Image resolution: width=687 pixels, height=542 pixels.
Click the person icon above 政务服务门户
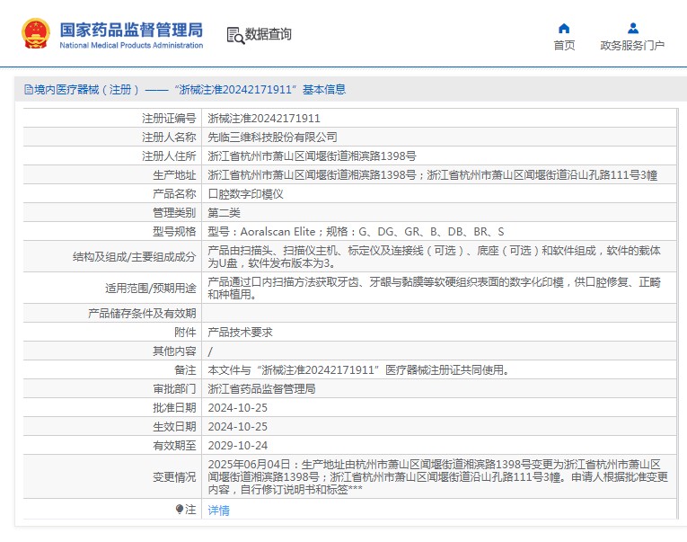[632, 28]
